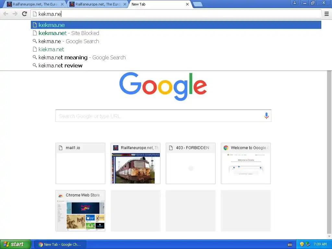Click the Search Google or type URL box
Viewport: 332px width, 249px height.
(163, 116)
